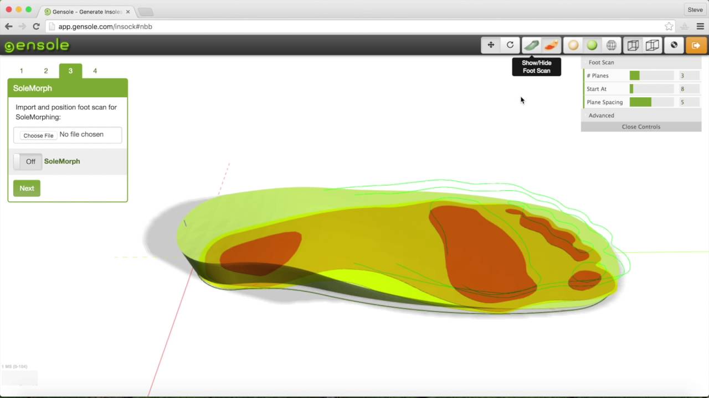This screenshot has width=709, height=398.
Task: Adjust the Plane Spacing slider
Action: click(x=652, y=102)
